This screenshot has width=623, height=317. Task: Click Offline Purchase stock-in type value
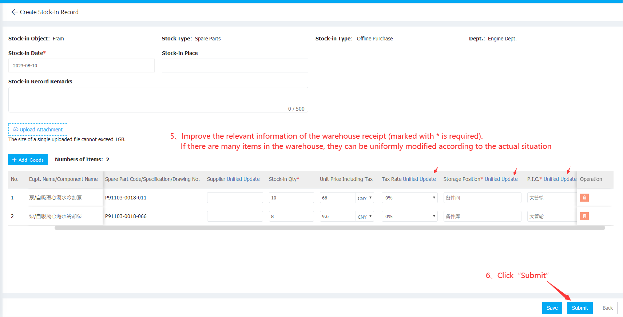pos(375,39)
